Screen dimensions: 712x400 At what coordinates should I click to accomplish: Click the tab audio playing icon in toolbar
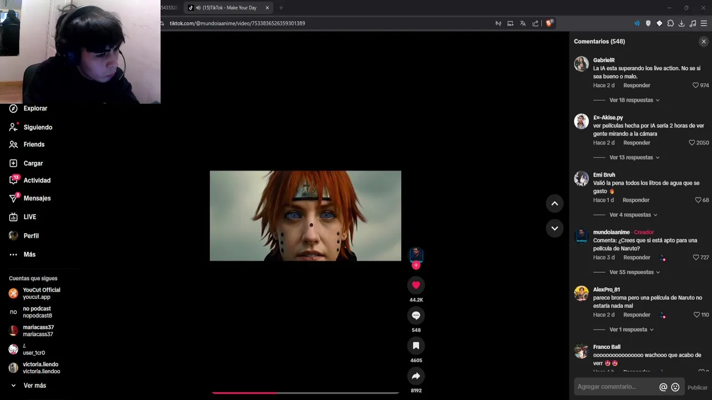click(x=637, y=23)
